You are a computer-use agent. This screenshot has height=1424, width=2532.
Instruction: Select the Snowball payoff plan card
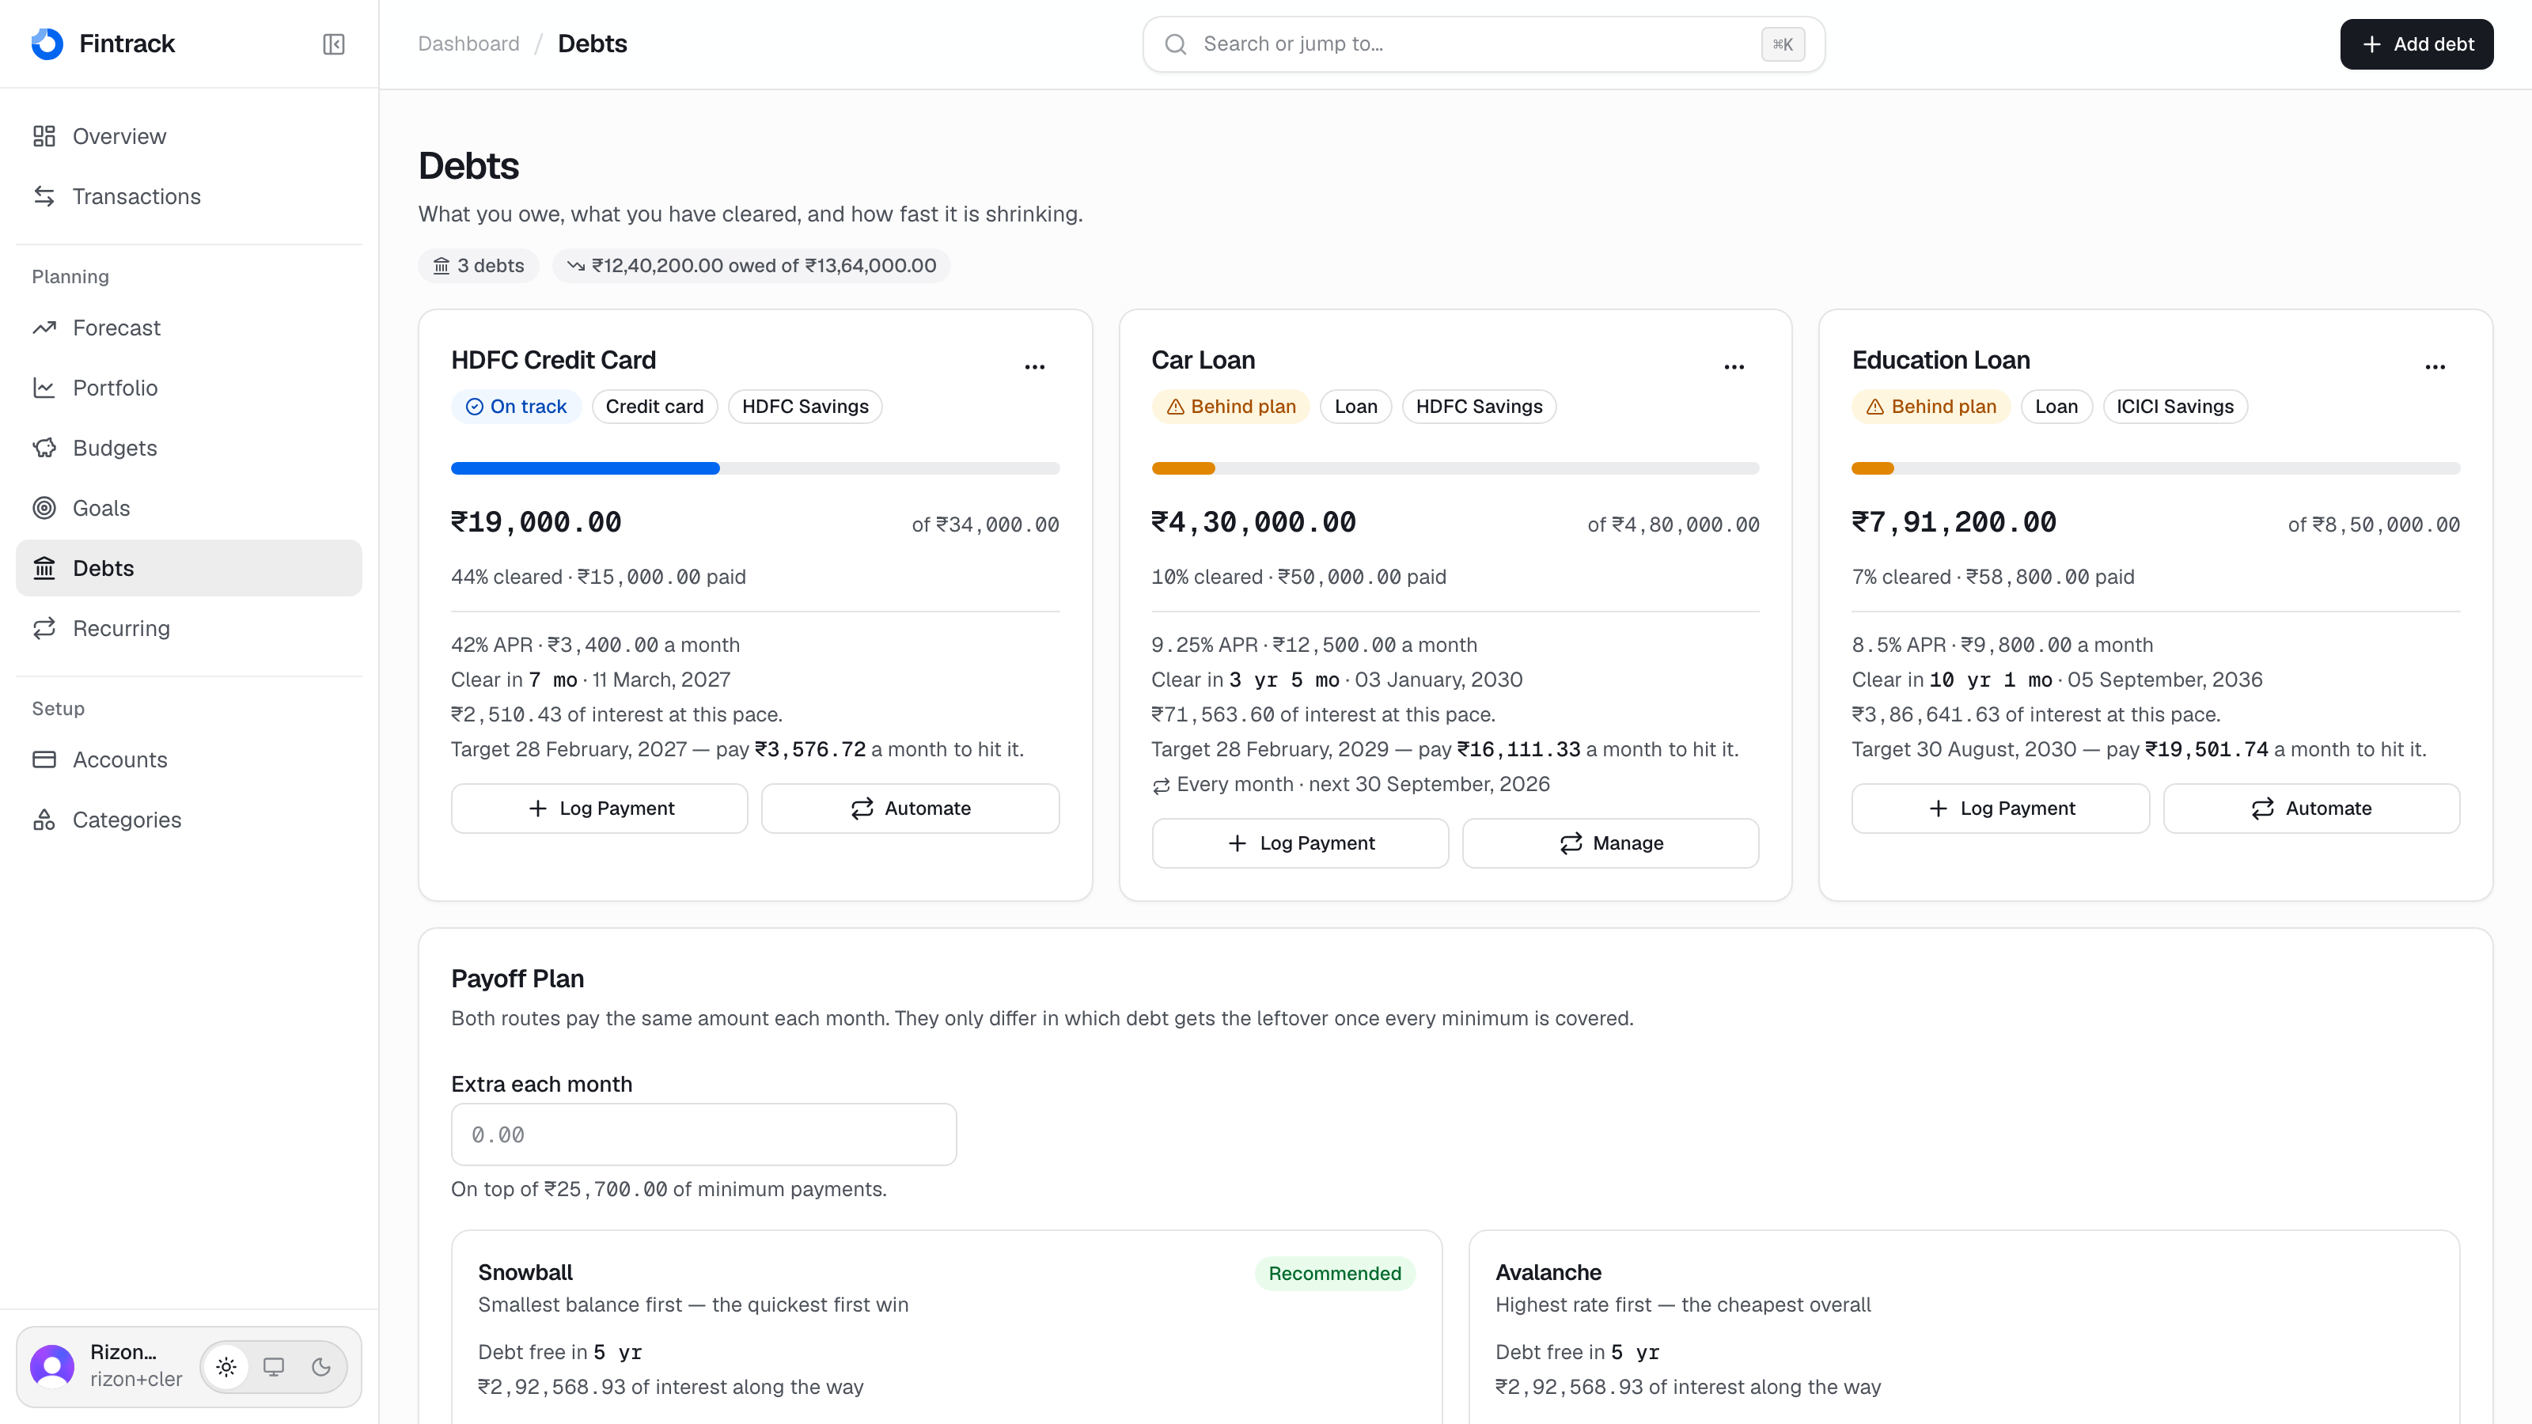[946, 1327]
